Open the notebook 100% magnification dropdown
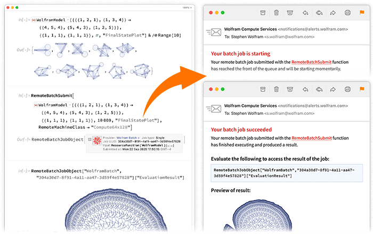Screen dimensions: 373x234 coord(187,8)
